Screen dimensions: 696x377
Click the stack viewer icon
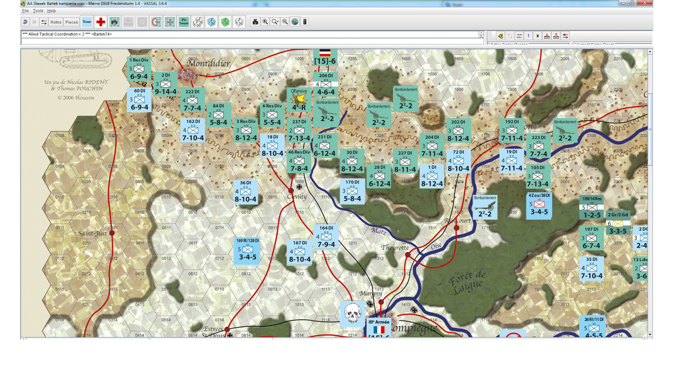[305, 22]
